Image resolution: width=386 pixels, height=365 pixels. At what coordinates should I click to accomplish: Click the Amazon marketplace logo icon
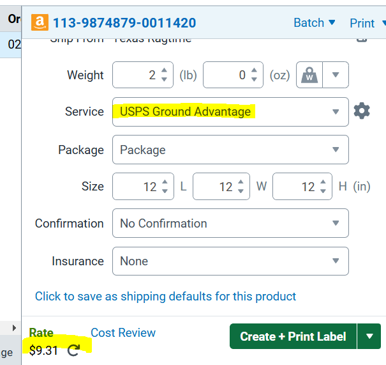[40, 22]
